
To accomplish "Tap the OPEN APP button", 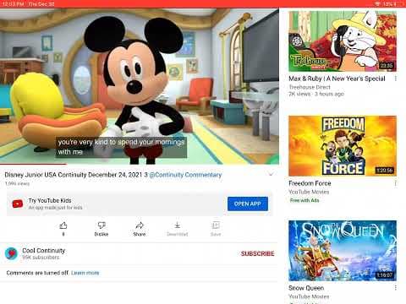I will click(248, 204).
